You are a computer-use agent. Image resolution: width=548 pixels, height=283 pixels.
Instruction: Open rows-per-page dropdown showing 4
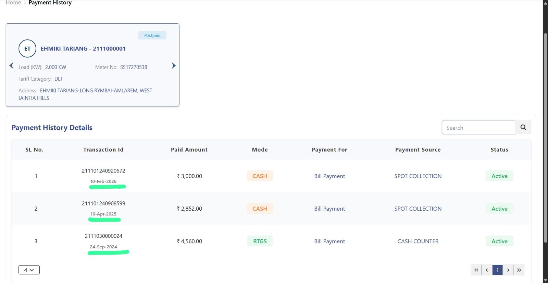click(29, 270)
